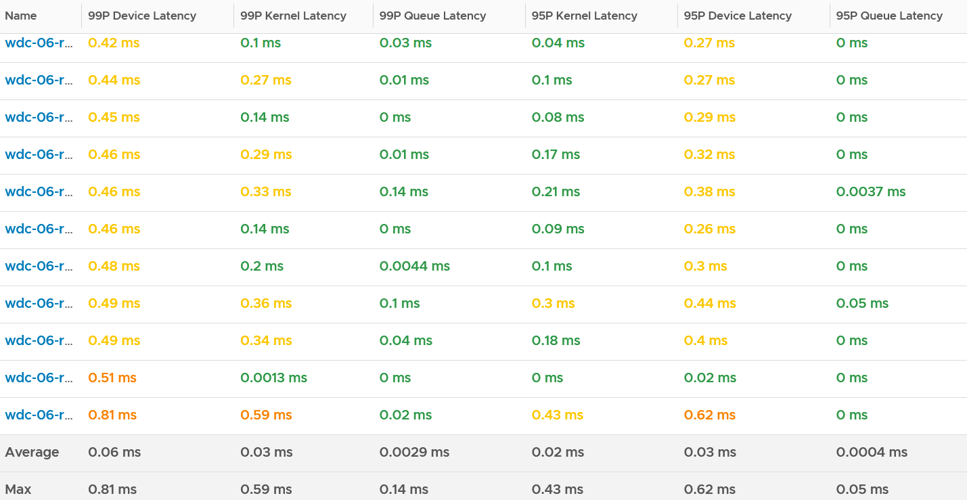Sort by 95P Device Latency column
This screenshot has height=500, width=967.
[738, 16]
